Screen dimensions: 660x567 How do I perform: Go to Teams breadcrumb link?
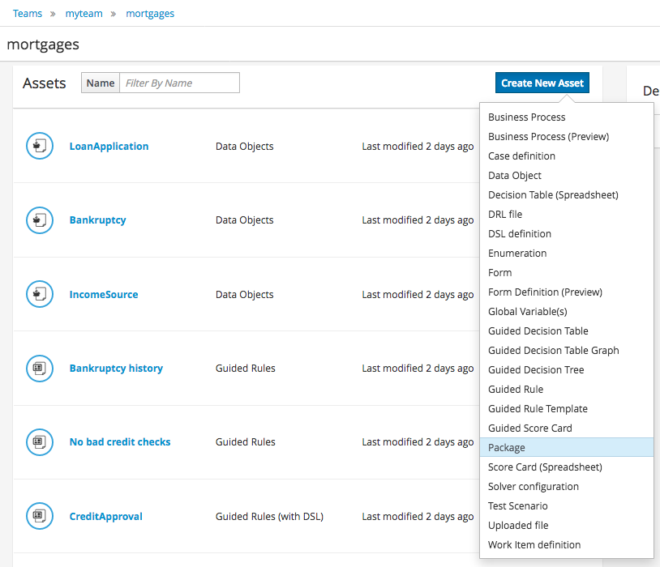click(x=28, y=14)
